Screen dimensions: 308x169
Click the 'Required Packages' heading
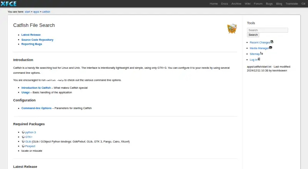(x=29, y=124)
